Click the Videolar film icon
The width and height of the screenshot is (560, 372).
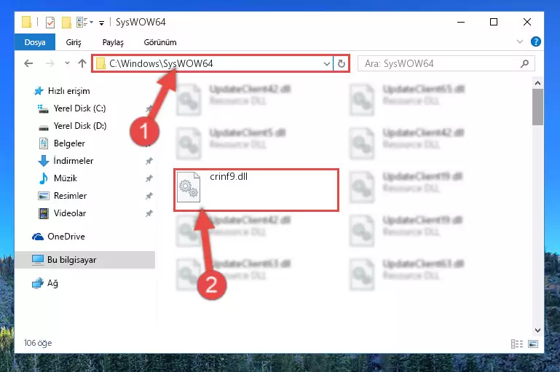click(44, 213)
